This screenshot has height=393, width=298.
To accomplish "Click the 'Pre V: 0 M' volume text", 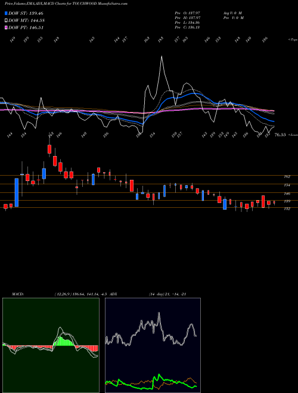I will 233,18.
